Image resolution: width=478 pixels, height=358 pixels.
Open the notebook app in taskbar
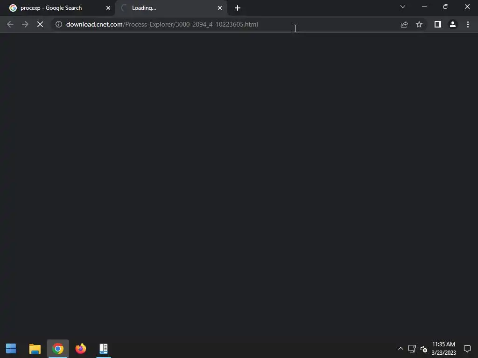tap(104, 349)
